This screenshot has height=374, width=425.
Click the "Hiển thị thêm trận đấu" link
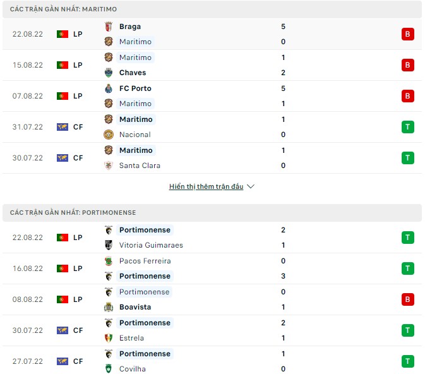[206, 187]
